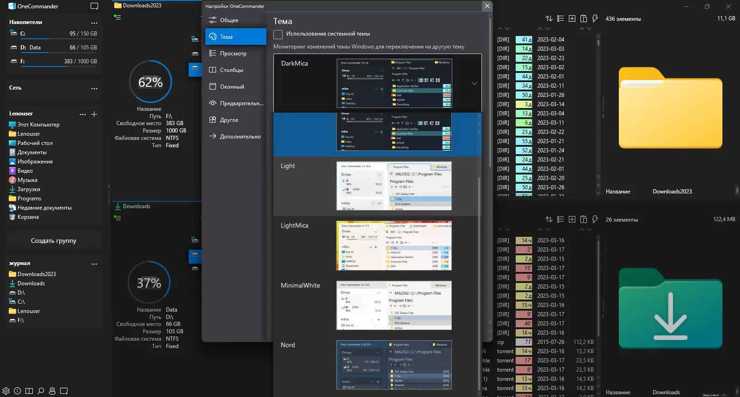Image resolution: width=740 pixels, height=397 pixels.
Task: Switch to the Downloads tab
Action: point(133,206)
